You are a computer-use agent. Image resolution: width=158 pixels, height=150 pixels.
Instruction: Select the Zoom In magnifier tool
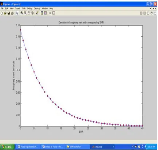coord(22,13)
